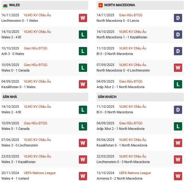Click W badge for Kazakhstan 0 - 1 Wales
The image size is (184, 183).
pos(83,84)
